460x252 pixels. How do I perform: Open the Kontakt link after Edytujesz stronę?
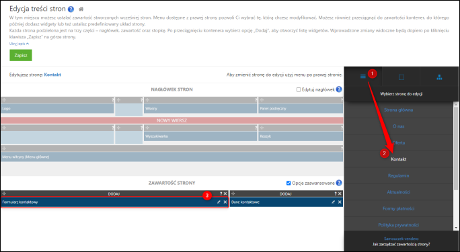52,75
